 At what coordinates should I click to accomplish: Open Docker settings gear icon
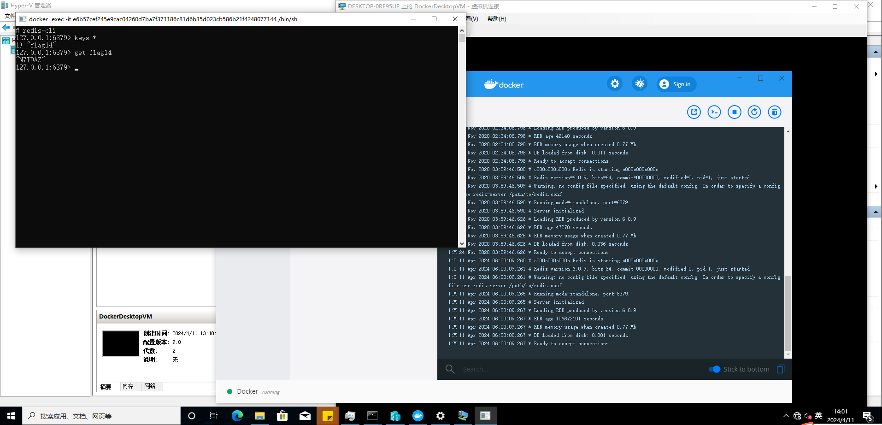tap(615, 84)
